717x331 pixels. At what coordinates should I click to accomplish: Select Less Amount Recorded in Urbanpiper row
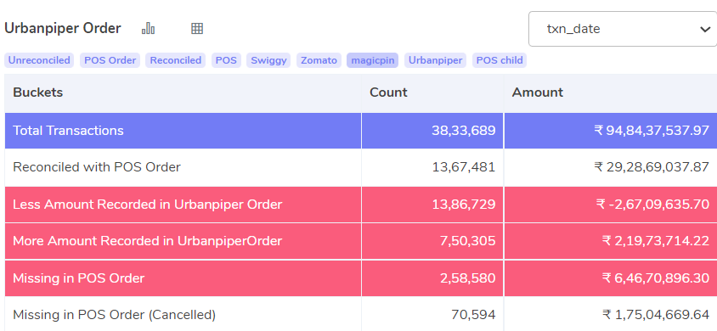pyautogui.click(x=361, y=204)
